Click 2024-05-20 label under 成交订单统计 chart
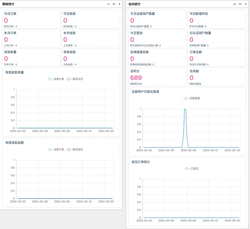This screenshot has width=250, height=229. (232, 221)
